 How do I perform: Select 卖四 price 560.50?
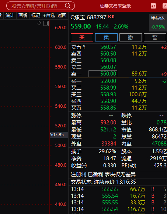pos(108,54)
